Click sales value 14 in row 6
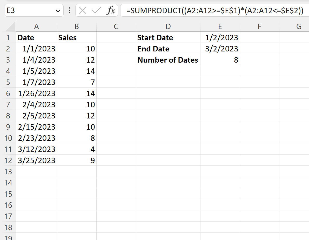309x240 pixels. tap(77, 93)
